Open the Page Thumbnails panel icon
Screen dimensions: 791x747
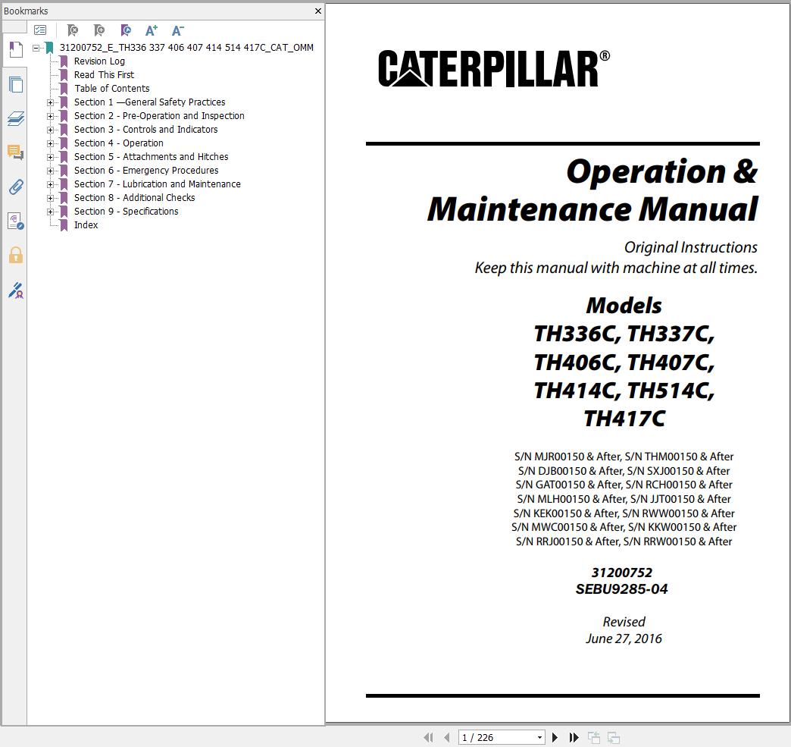(x=16, y=84)
